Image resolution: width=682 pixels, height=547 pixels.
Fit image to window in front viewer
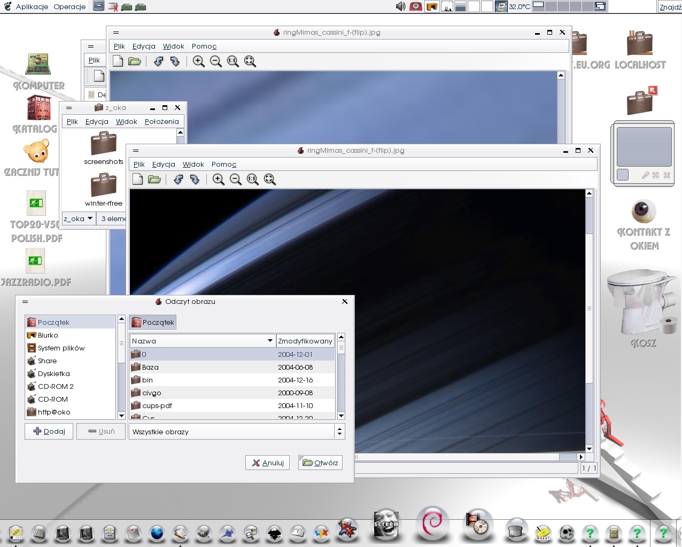tap(269, 179)
